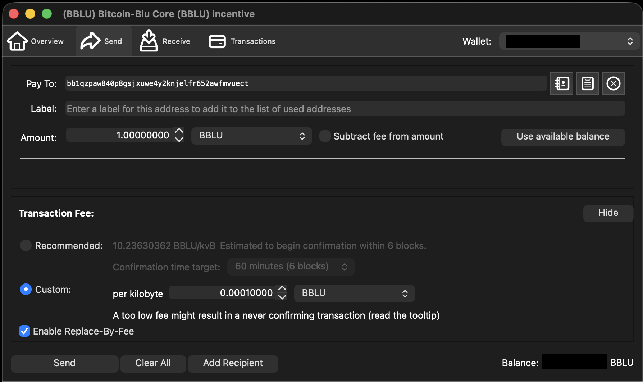Screen dimensions: 643x382
Task: Select the home icon for Overview
Action: pos(17,41)
